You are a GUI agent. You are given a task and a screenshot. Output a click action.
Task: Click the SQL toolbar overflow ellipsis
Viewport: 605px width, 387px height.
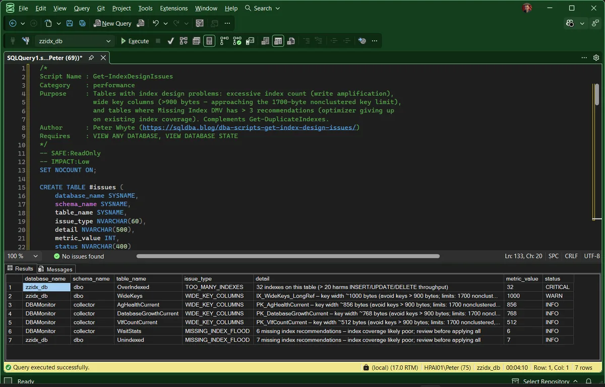click(376, 41)
